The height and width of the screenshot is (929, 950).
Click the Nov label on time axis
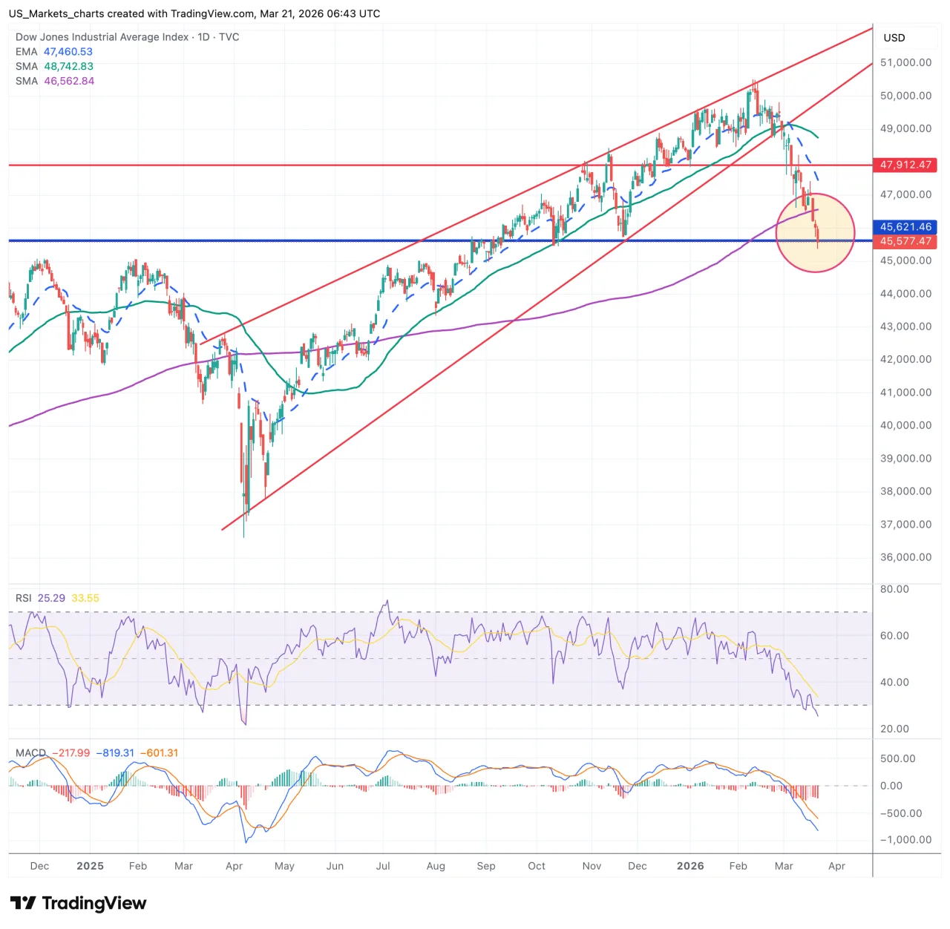coord(592,866)
